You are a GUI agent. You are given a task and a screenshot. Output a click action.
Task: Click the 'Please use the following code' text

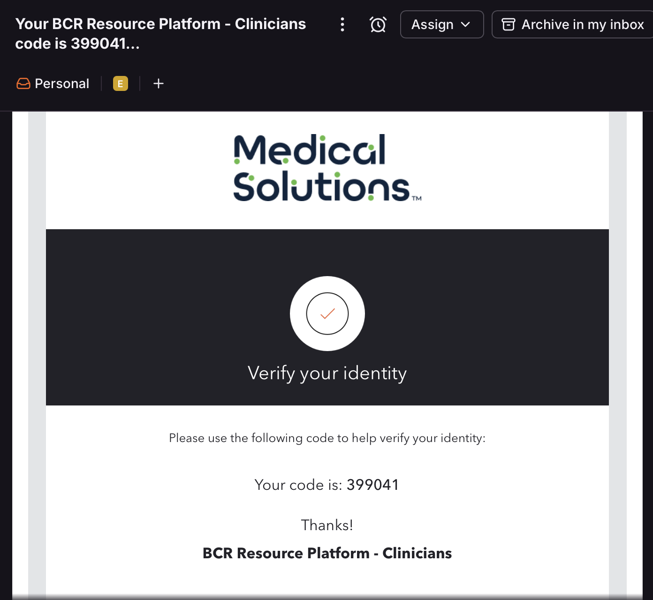327,438
